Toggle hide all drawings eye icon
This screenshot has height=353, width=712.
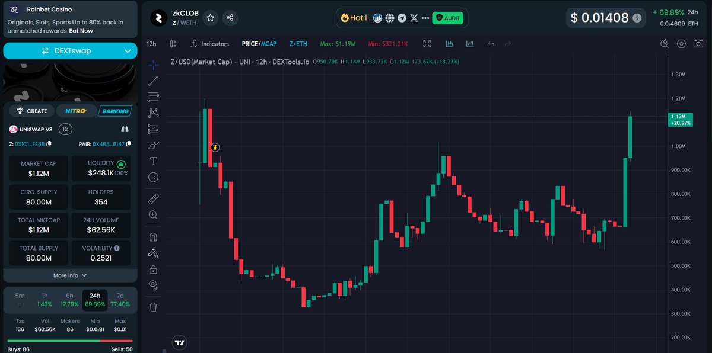(x=153, y=285)
